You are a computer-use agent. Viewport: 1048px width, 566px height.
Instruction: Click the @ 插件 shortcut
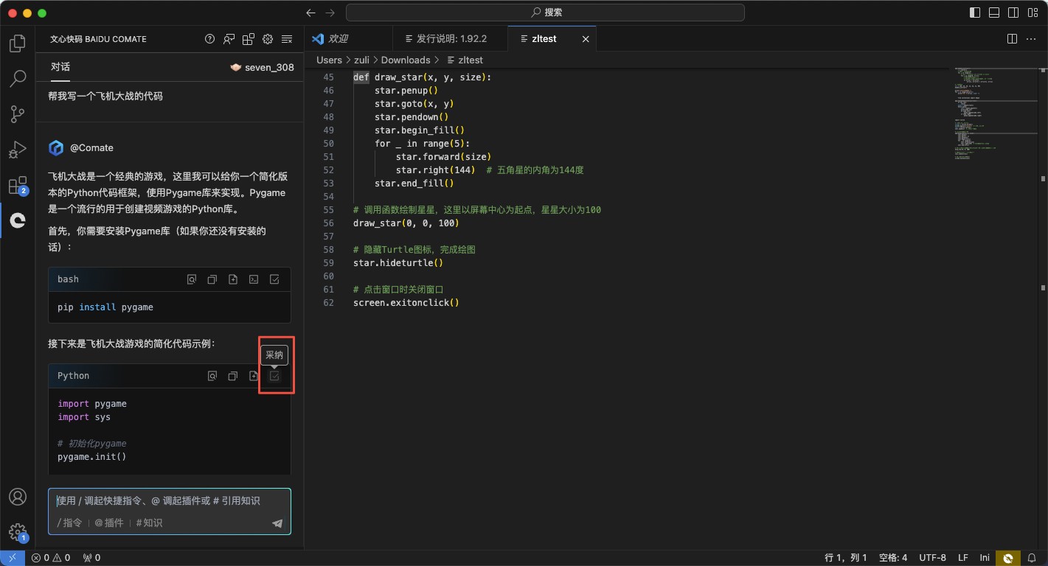[109, 523]
